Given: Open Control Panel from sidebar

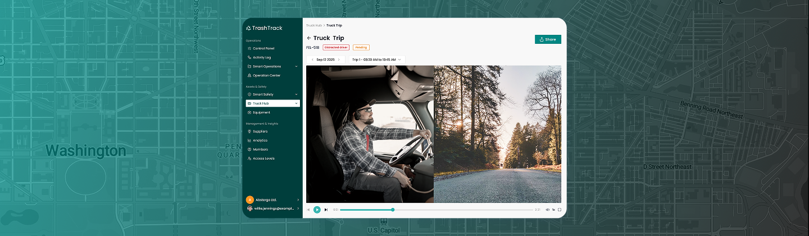Looking at the screenshot, I should pyautogui.click(x=263, y=48).
